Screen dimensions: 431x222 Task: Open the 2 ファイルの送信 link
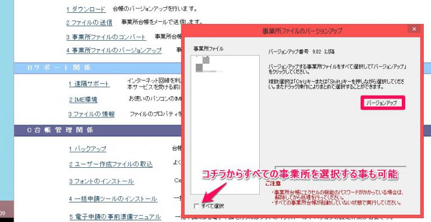[x=89, y=23]
